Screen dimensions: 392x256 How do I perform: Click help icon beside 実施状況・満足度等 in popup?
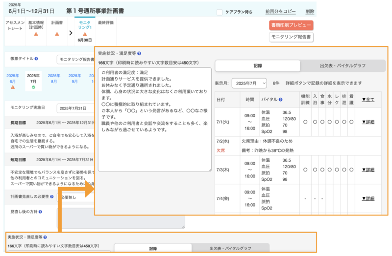click(139, 53)
